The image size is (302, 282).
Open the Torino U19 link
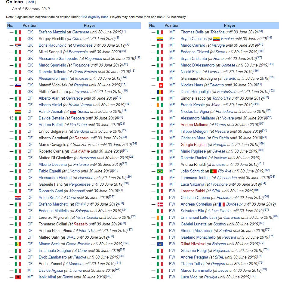[x=221, y=98]
